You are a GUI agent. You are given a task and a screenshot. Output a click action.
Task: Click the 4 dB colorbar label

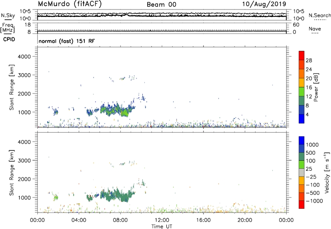307,114
